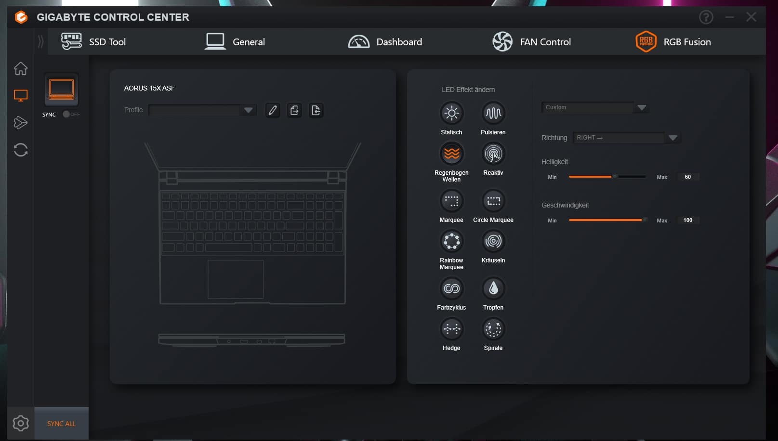Click the Helligkeit brightness slider
The height and width of the screenshot is (441, 778).
pyautogui.click(x=607, y=177)
